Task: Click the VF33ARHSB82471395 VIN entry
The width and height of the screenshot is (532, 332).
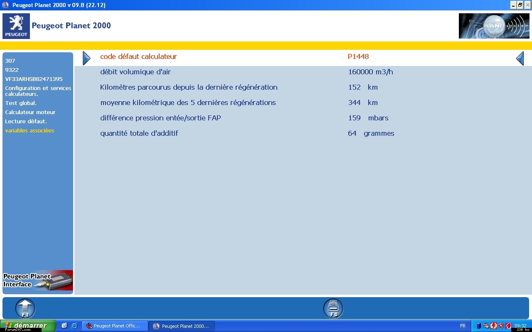Action: coord(34,79)
